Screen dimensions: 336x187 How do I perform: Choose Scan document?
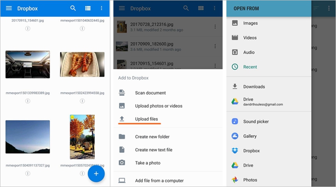168,93
